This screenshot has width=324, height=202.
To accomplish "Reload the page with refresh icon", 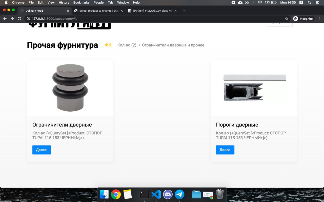I will tap(19, 19).
